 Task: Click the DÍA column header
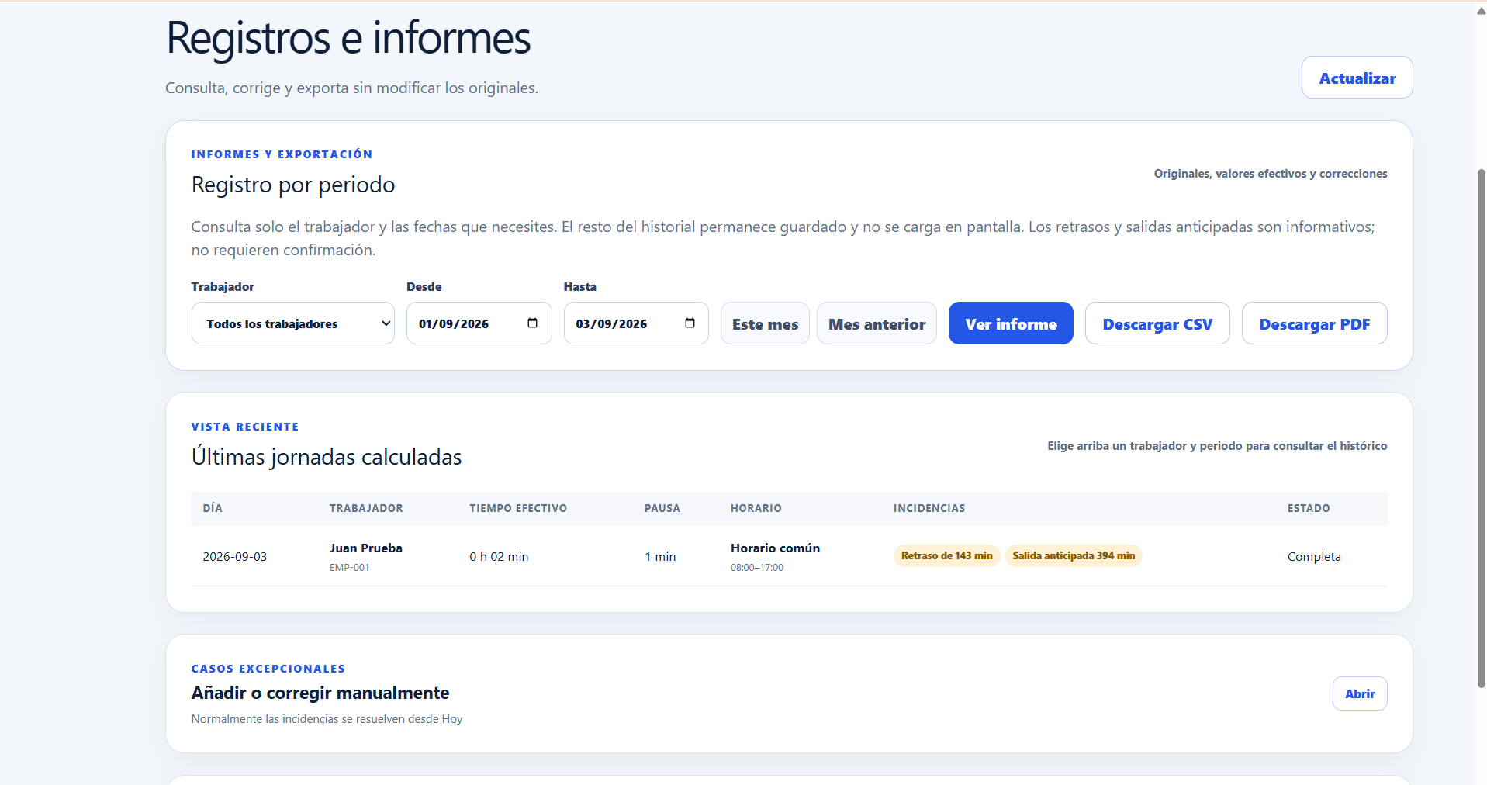coord(213,508)
